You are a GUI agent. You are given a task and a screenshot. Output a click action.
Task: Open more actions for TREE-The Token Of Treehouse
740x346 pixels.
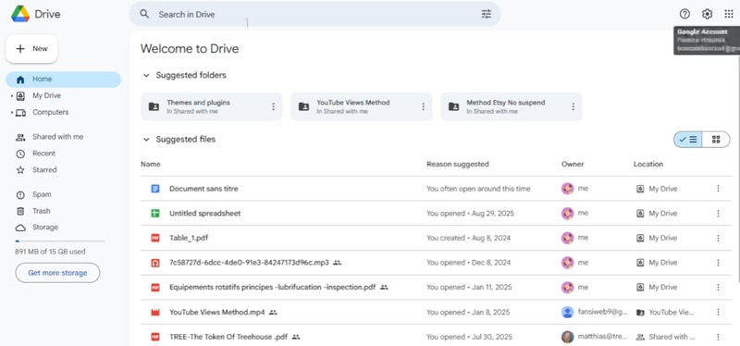coord(718,337)
